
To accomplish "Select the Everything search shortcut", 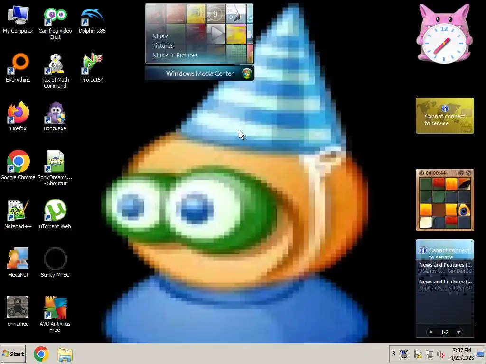I will 18,68.
